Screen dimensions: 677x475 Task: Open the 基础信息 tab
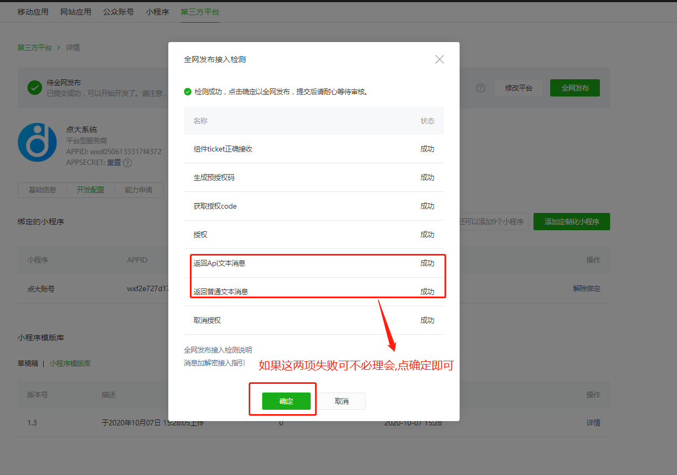[x=43, y=190]
